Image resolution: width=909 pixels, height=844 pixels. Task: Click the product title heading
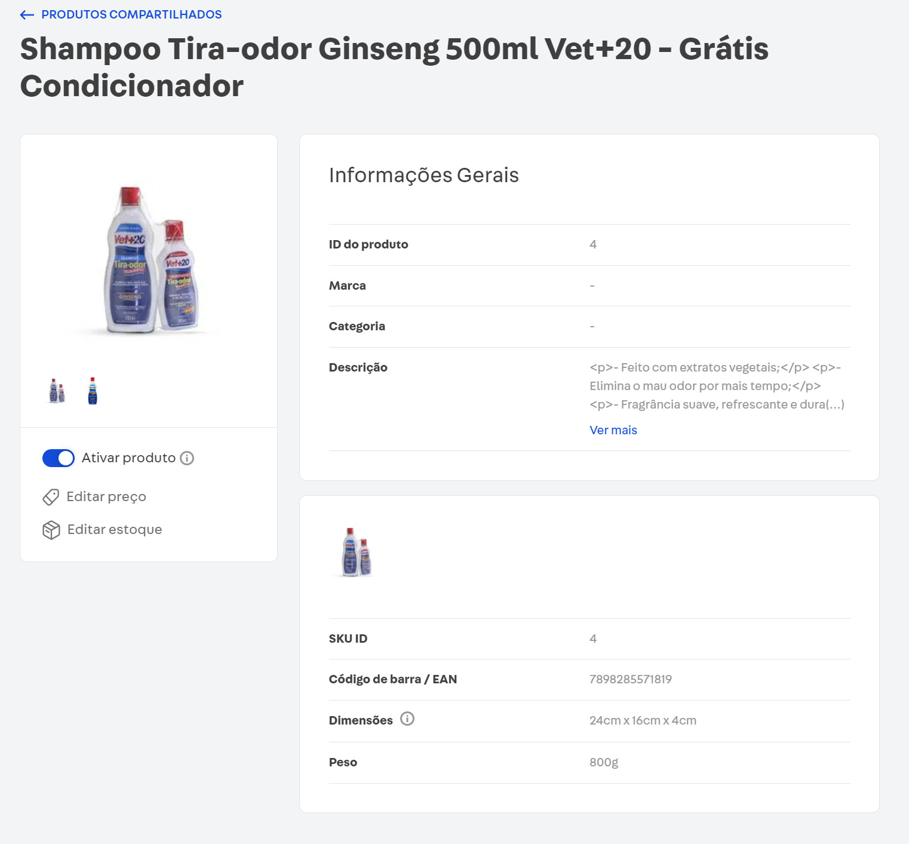[x=394, y=67]
